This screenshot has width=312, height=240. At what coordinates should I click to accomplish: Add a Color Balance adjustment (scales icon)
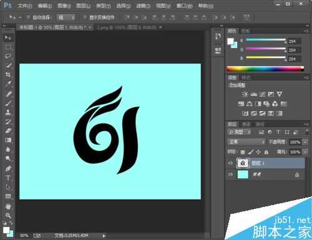[x=250, y=103]
